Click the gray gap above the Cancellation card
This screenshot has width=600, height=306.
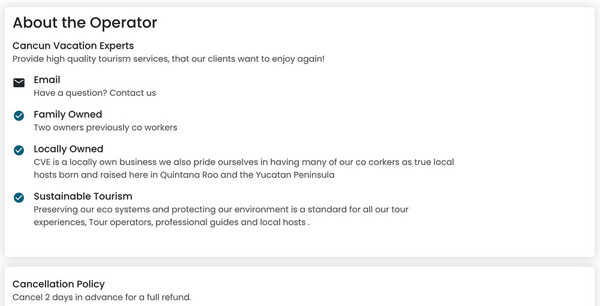pyautogui.click(x=300, y=262)
